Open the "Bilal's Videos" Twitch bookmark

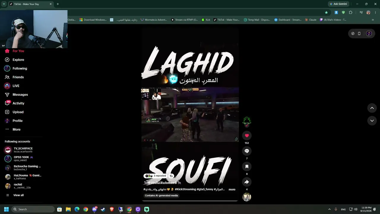[x=333, y=20]
